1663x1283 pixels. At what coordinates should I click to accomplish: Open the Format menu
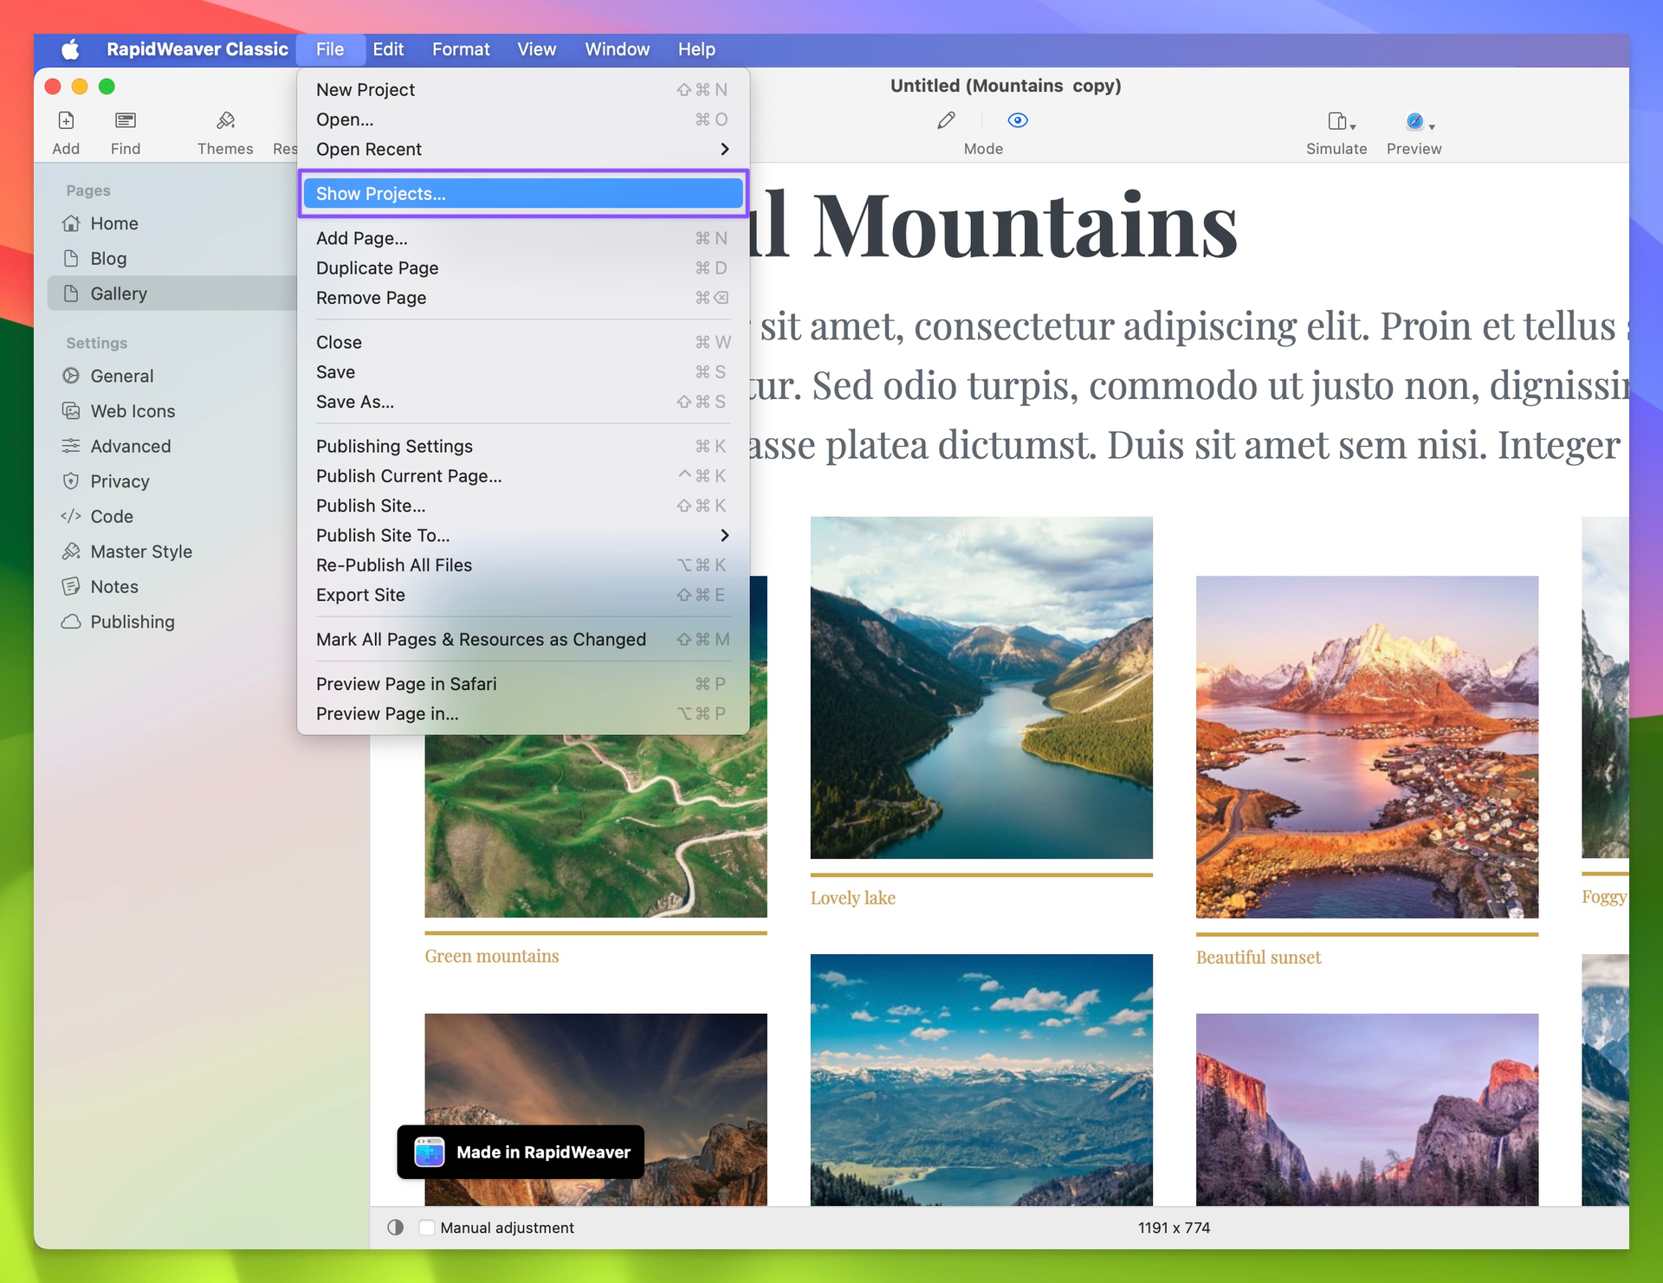click(461, 49)
